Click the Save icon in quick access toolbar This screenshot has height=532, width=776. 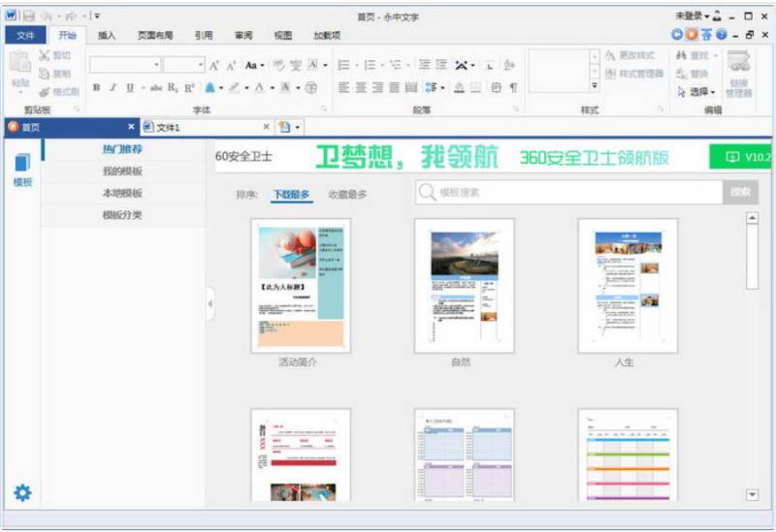(29, 16)
